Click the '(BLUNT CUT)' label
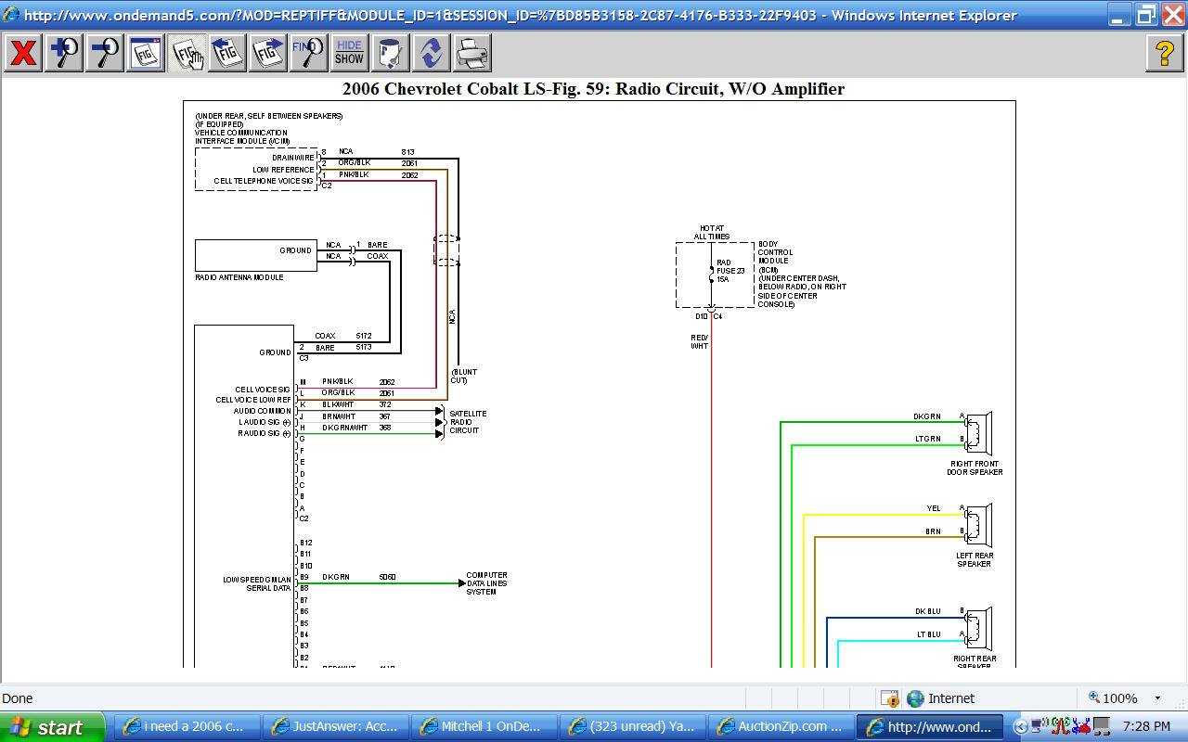Screen dimensions: 1188x742 click(465, 376)
